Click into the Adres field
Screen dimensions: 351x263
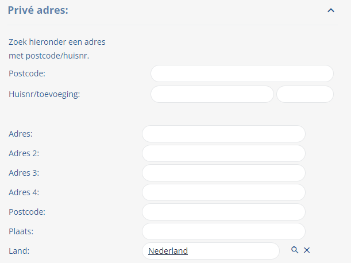223,134
